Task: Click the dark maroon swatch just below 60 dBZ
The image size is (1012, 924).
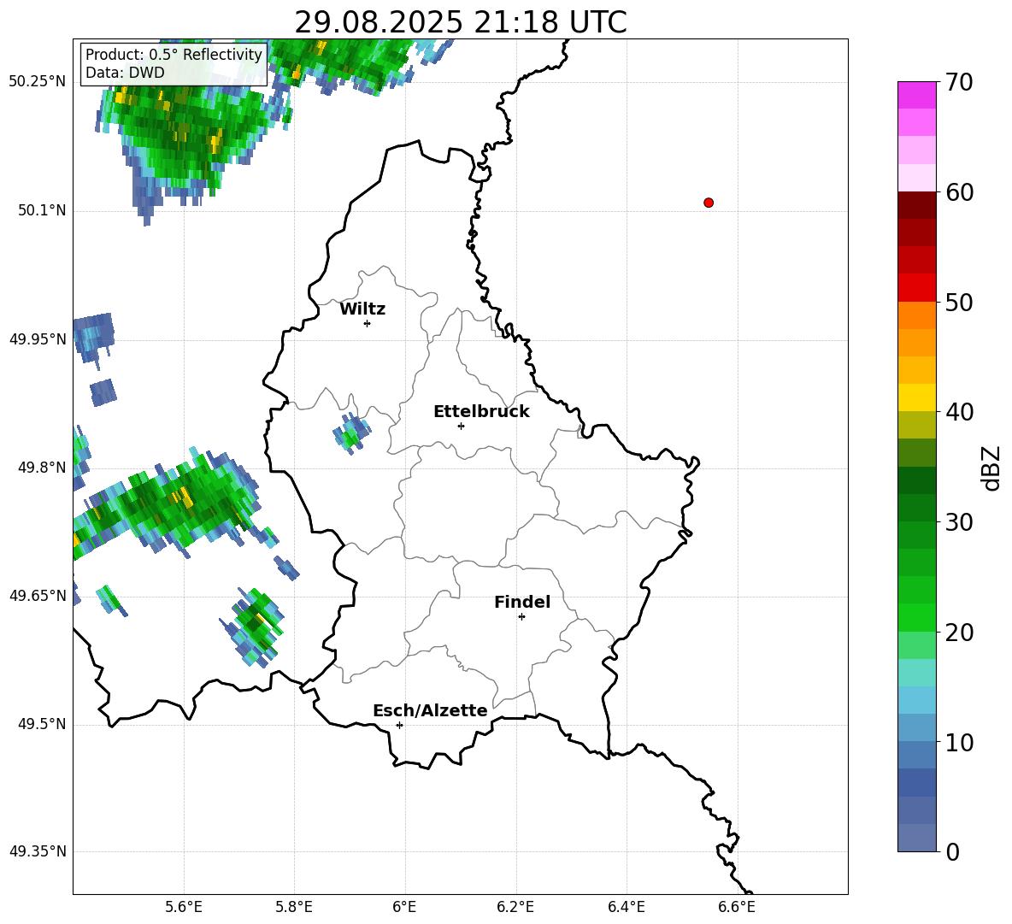Action: tap(917, 205)
